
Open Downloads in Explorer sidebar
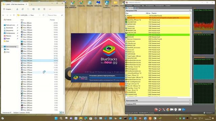point(8,28)
